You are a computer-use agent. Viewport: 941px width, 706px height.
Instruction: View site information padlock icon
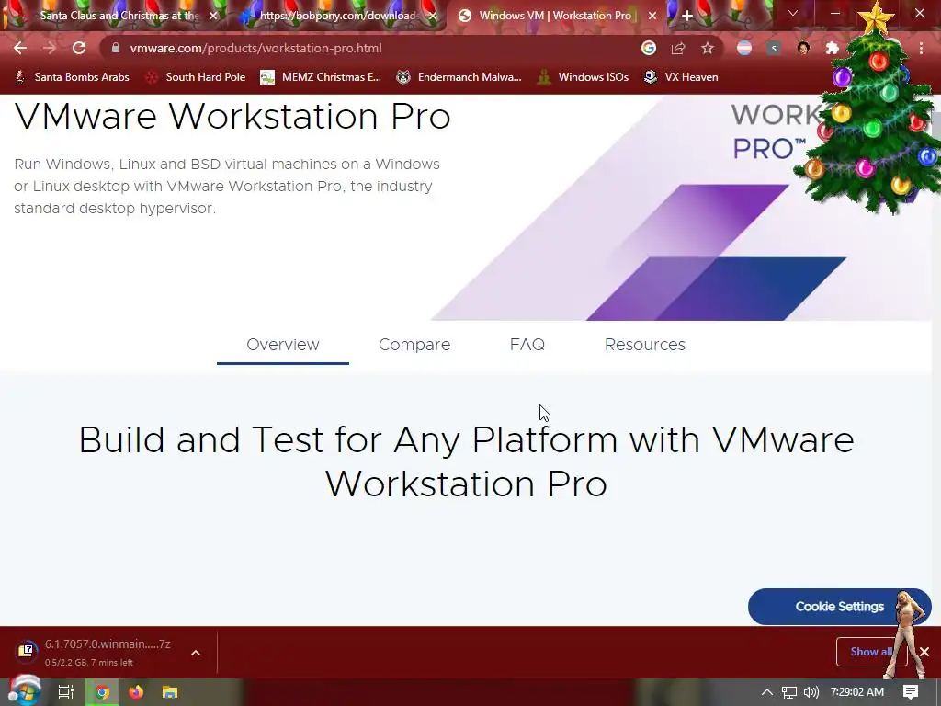pos(116,48)
